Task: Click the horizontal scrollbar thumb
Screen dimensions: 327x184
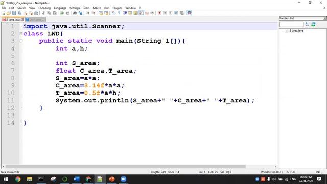Action: (126, 167)
